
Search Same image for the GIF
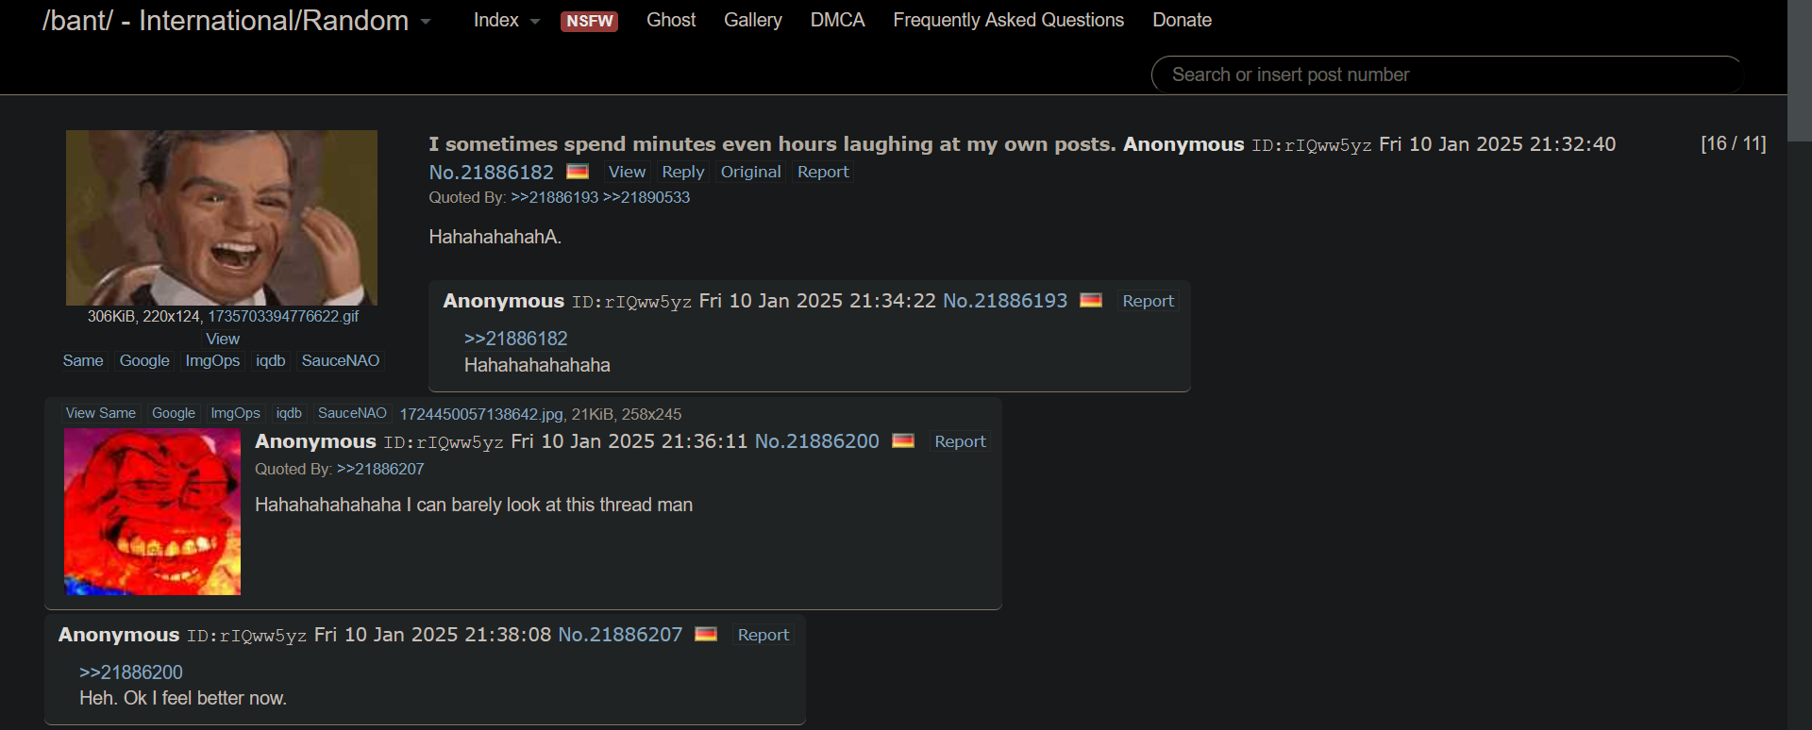[x=83, y=360]
